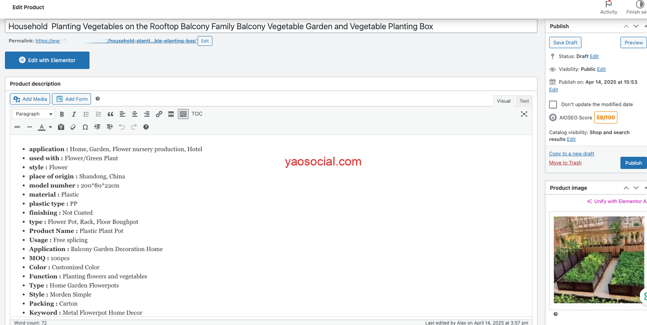Open the Paragraph format dropdown
647x325 pixels.
point(33,114)
